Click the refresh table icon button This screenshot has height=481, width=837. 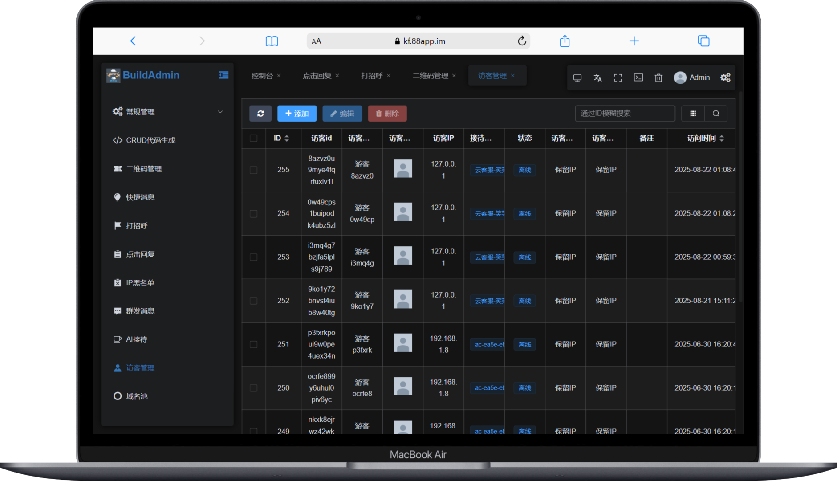point(260,114)
